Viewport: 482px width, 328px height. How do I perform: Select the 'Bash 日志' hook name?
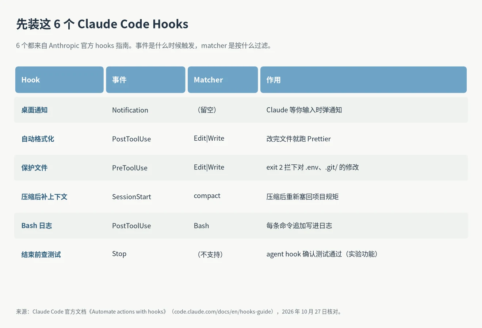(x=37, y=225)
